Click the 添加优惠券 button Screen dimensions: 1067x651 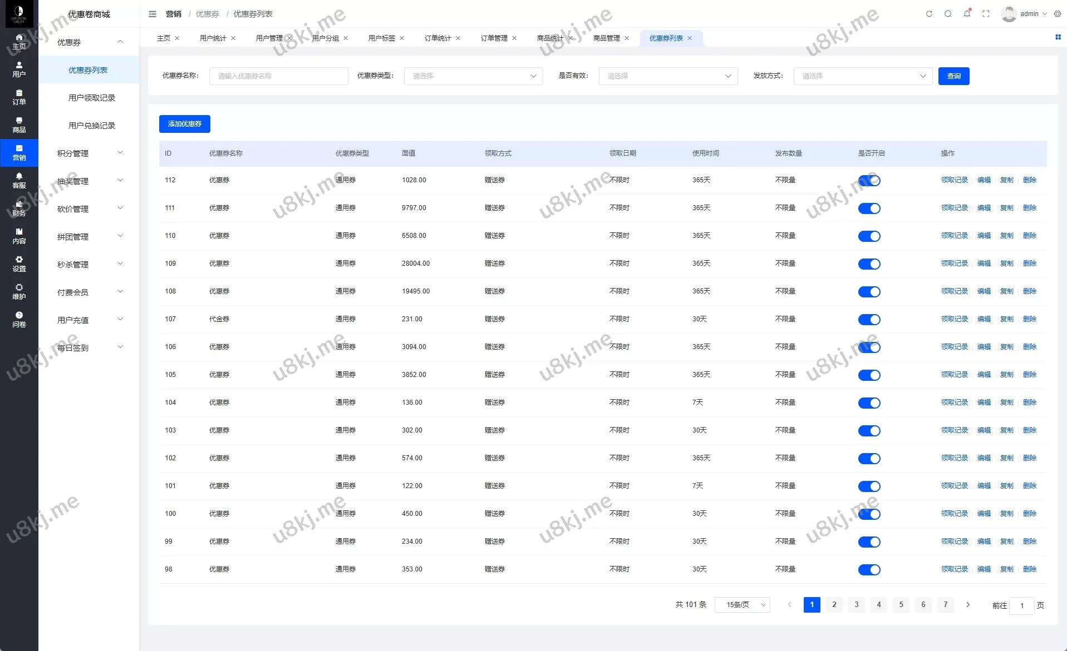(x=185, y=124)
